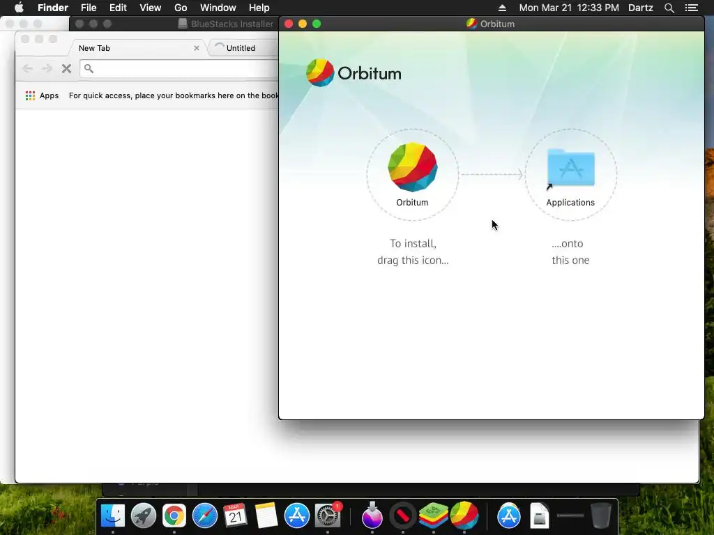Close the Orbitum installer window
This screenshot has height=535, width=714.
[289, 24]
